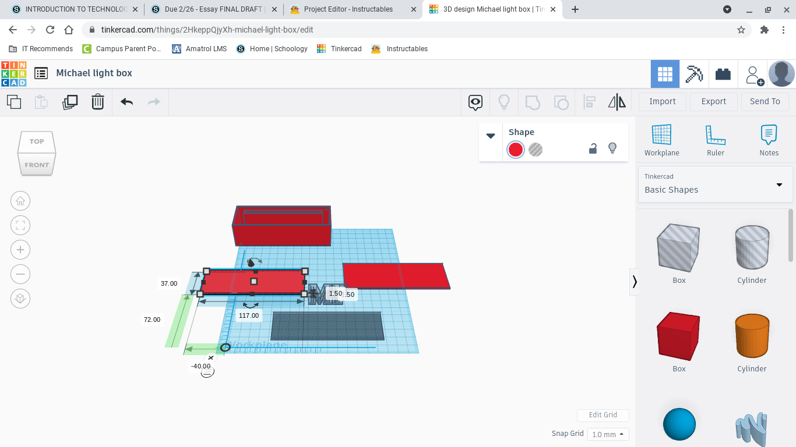Collapse the Shape panel with its arrow
The height and width of the screenshot is (447, 796).
pos(491,136)
